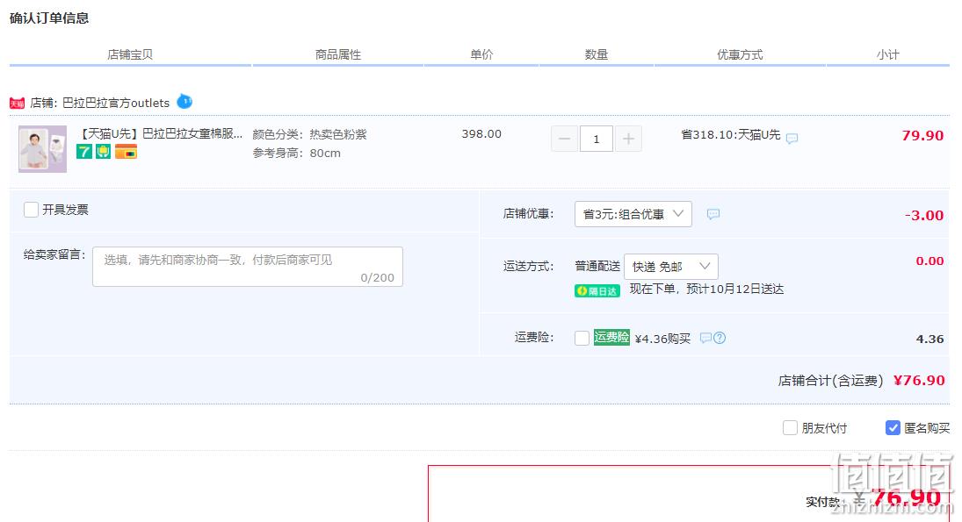This screenshot has height=522, width=962.
Task: Open the blue store chat bubble icon
Action: click(184, 102)
